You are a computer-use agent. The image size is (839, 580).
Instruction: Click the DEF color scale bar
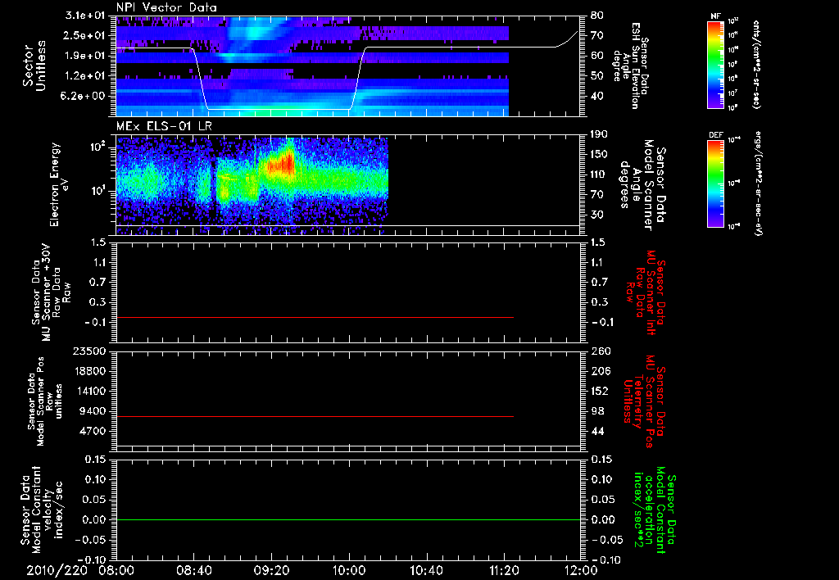coord(715,184)
